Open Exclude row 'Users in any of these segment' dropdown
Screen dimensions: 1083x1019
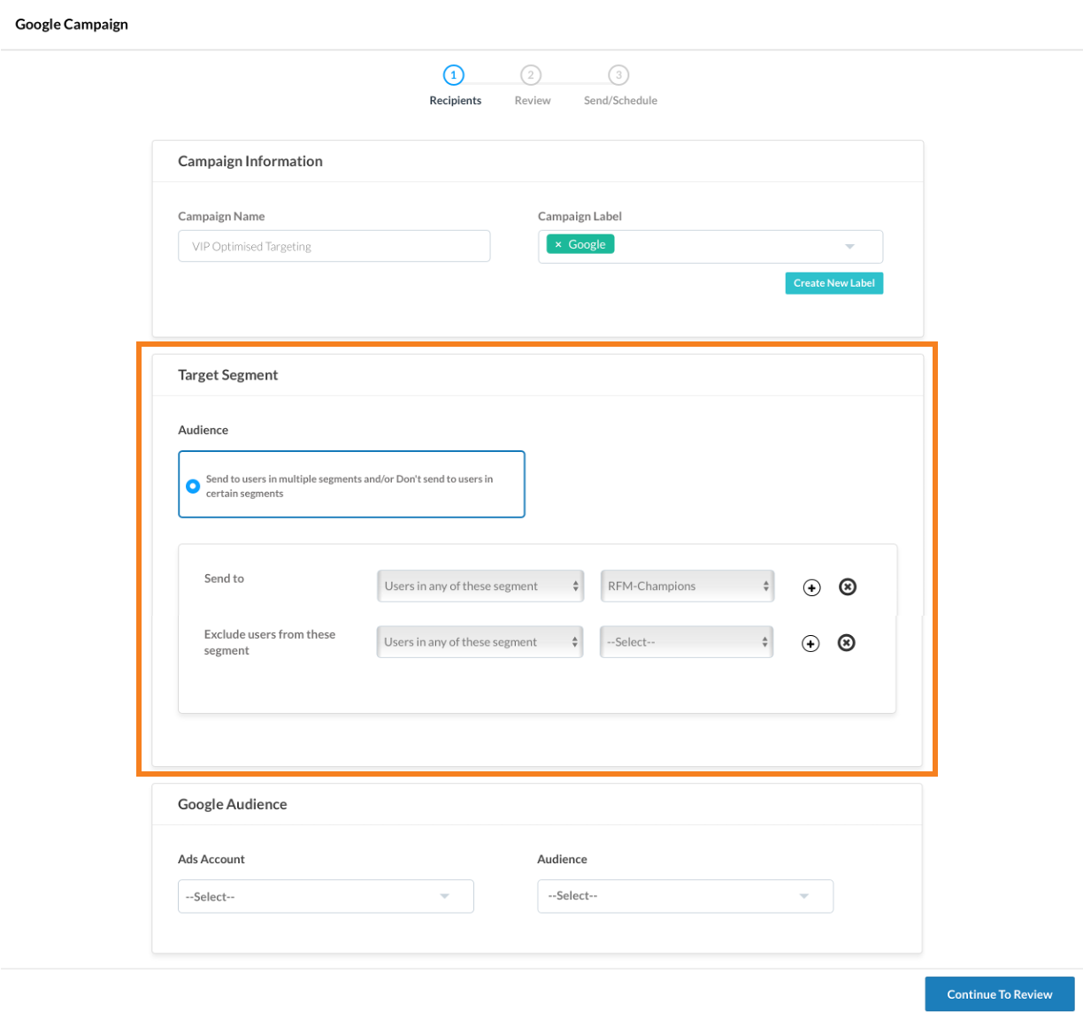(x=480, y=642)
